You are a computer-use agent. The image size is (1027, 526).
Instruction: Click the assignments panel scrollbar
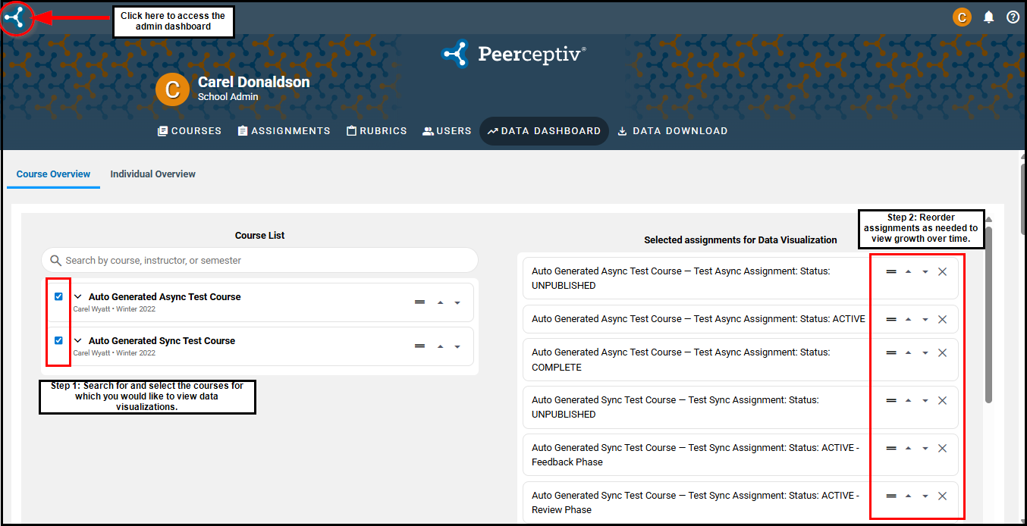click(x=988, y=315)
